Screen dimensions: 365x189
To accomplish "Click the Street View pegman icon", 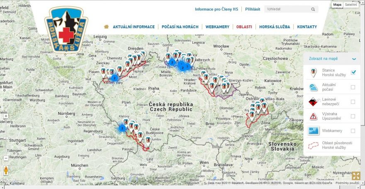I will coord(6,170).
